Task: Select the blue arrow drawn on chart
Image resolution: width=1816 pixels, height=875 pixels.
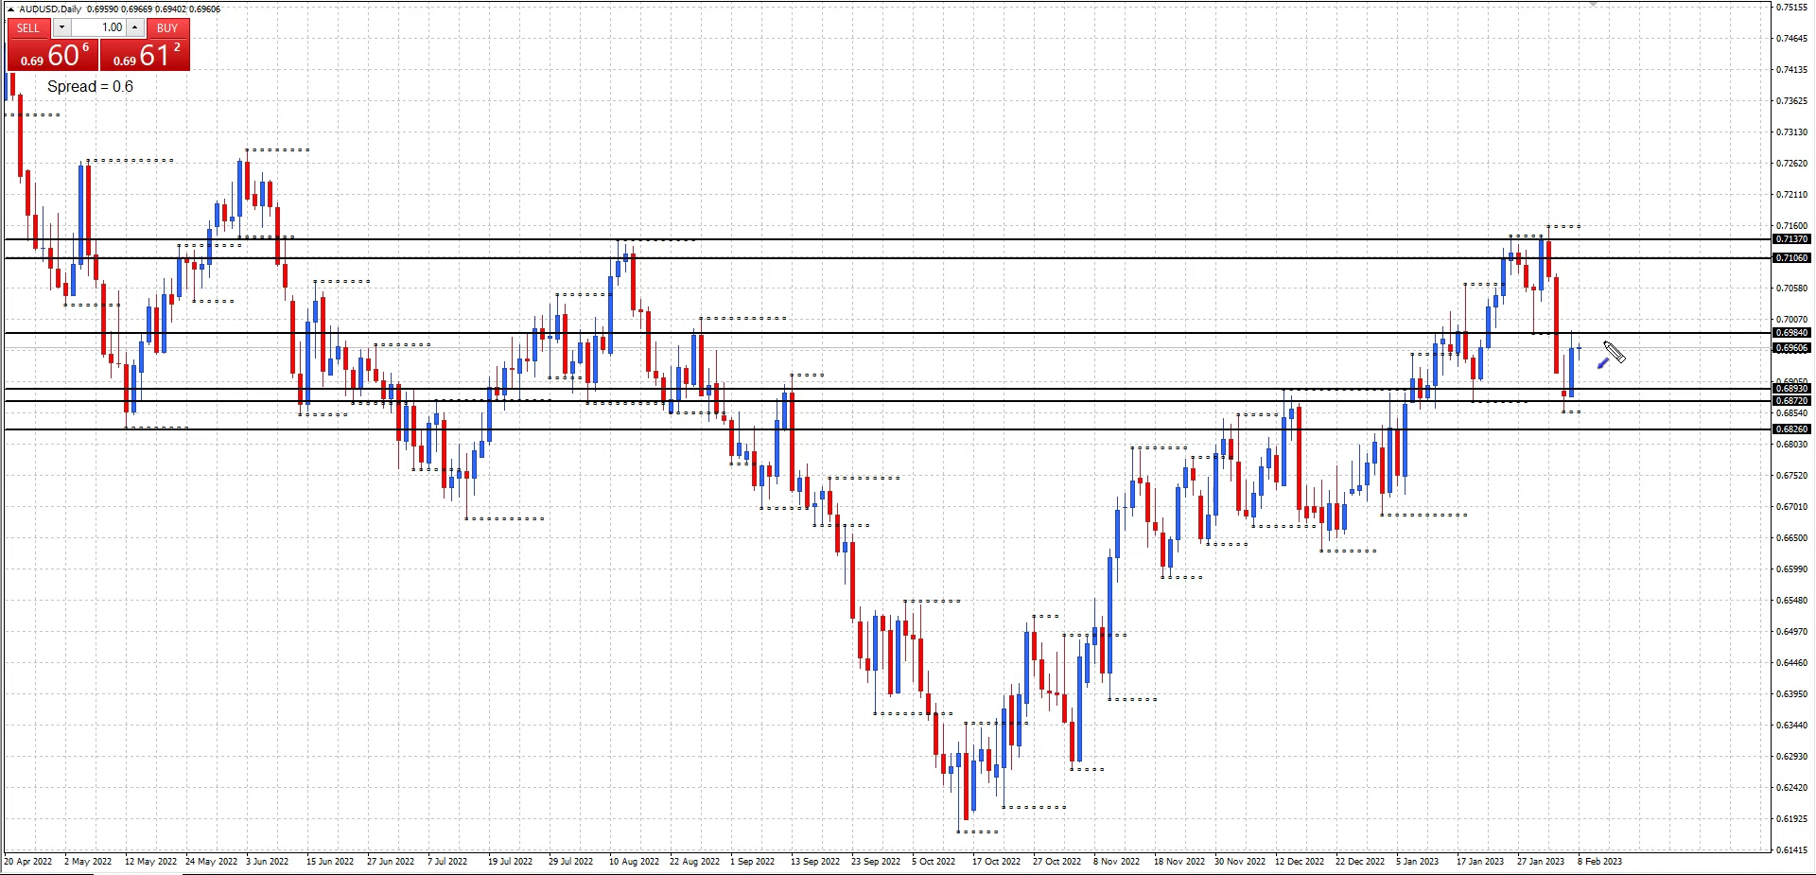Action: (1603, 363)
